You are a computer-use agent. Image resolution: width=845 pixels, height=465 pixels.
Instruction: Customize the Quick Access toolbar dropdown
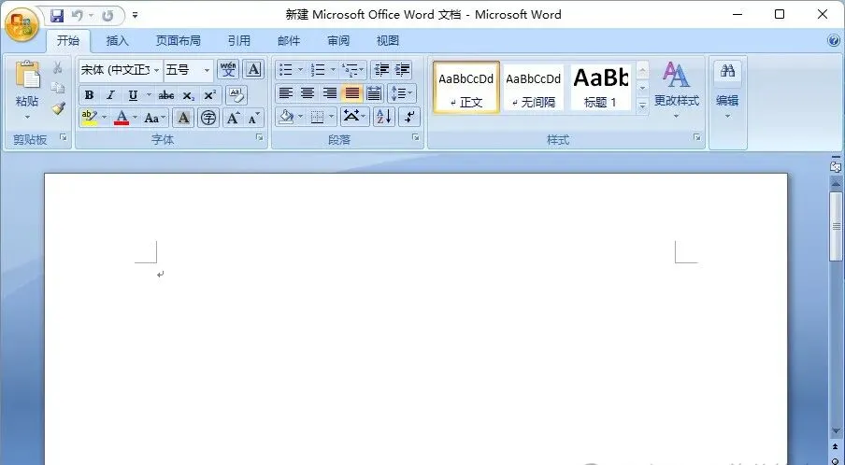pyautogui.click(x=135, y=16)
